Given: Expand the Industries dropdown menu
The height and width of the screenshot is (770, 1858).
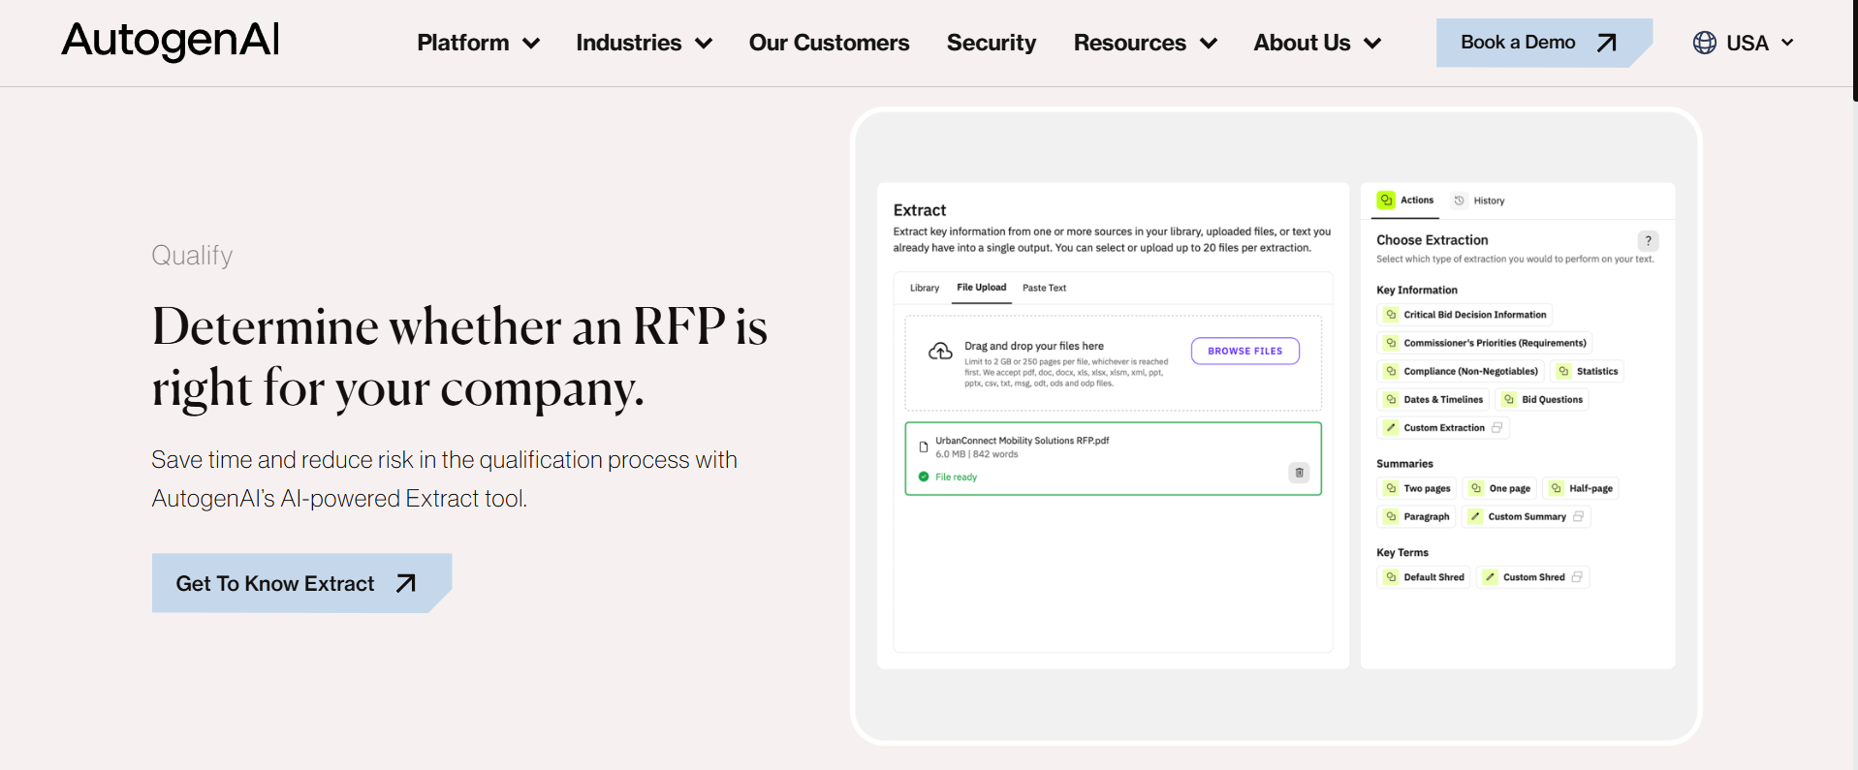Looking at the screenshot, I should tap(644, 43).
